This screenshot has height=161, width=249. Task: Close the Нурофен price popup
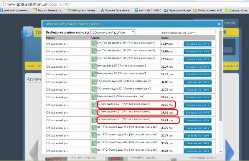pos(219,24)
